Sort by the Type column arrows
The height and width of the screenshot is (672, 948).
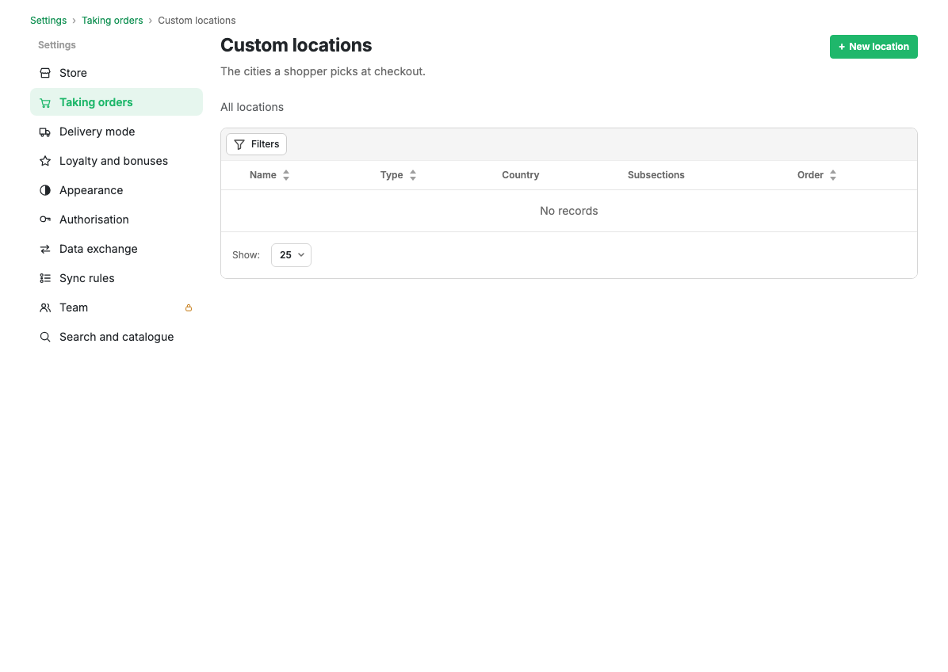413,175
